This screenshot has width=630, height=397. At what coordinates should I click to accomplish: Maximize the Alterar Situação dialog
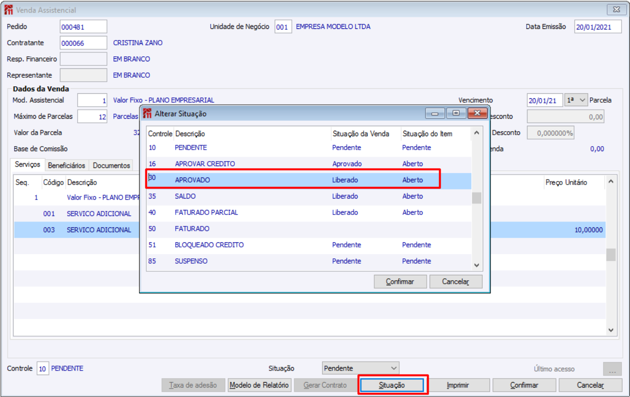456,113
